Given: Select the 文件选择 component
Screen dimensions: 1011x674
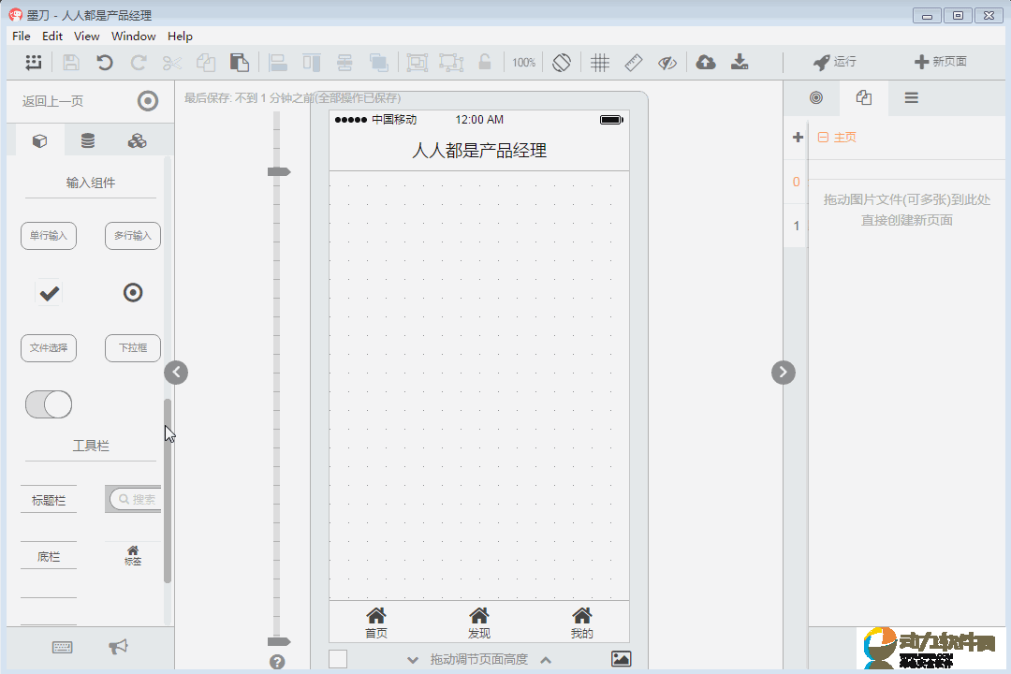Looking at the screenshot, I should tap(49, 348).
